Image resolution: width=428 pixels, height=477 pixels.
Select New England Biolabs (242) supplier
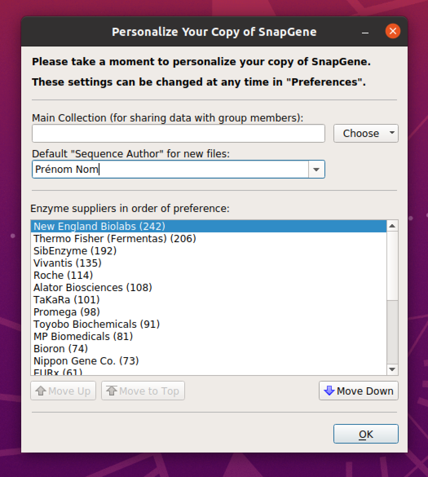pyautogui.click(x=99, y=226)
